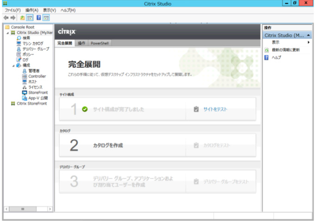Click the Back arrow toolbar icon
The width and height of the screenshot is (315, 221).
[6, 18]
